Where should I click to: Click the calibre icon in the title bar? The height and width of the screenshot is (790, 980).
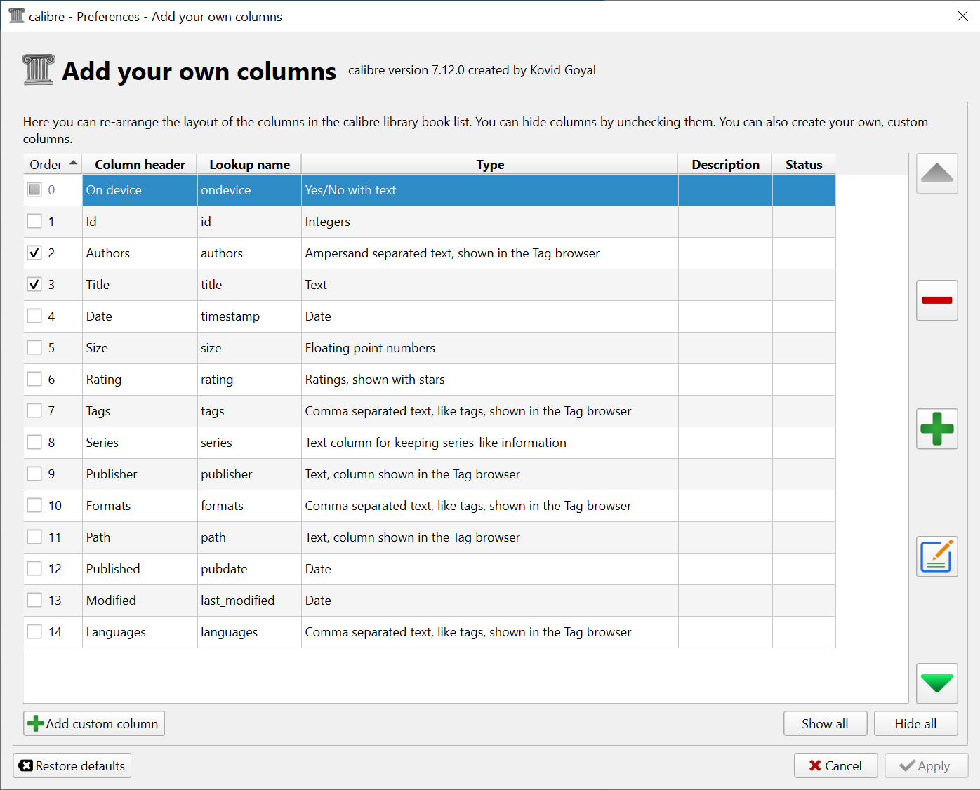[x=16, y=16]
